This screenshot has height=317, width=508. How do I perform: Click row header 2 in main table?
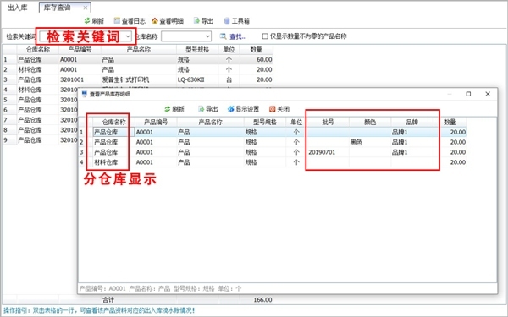(9, 70)
